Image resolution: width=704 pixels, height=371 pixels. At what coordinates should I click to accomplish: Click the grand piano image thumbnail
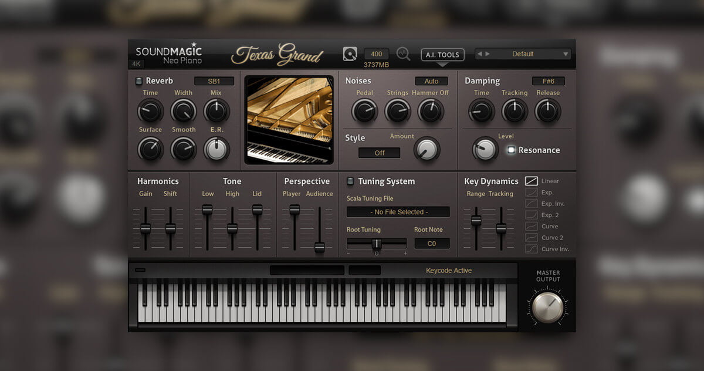pos(289,120)
